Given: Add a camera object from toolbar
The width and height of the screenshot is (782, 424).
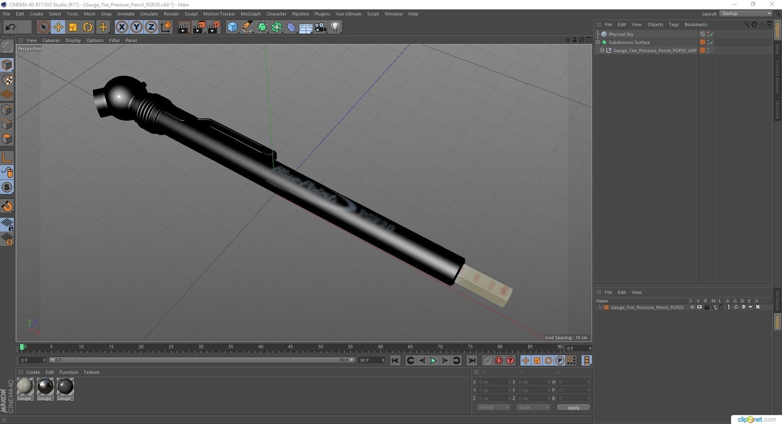Looking at the screenshot, I should [321, 27].
